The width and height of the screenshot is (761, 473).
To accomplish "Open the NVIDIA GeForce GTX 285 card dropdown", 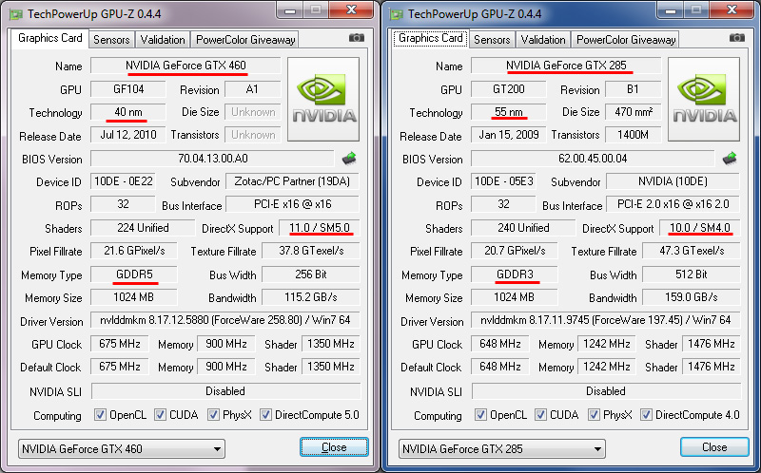I will 502,448.
